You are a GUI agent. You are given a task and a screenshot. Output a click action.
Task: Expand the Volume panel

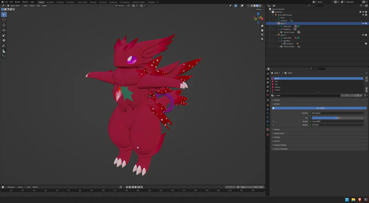(277, 130)
